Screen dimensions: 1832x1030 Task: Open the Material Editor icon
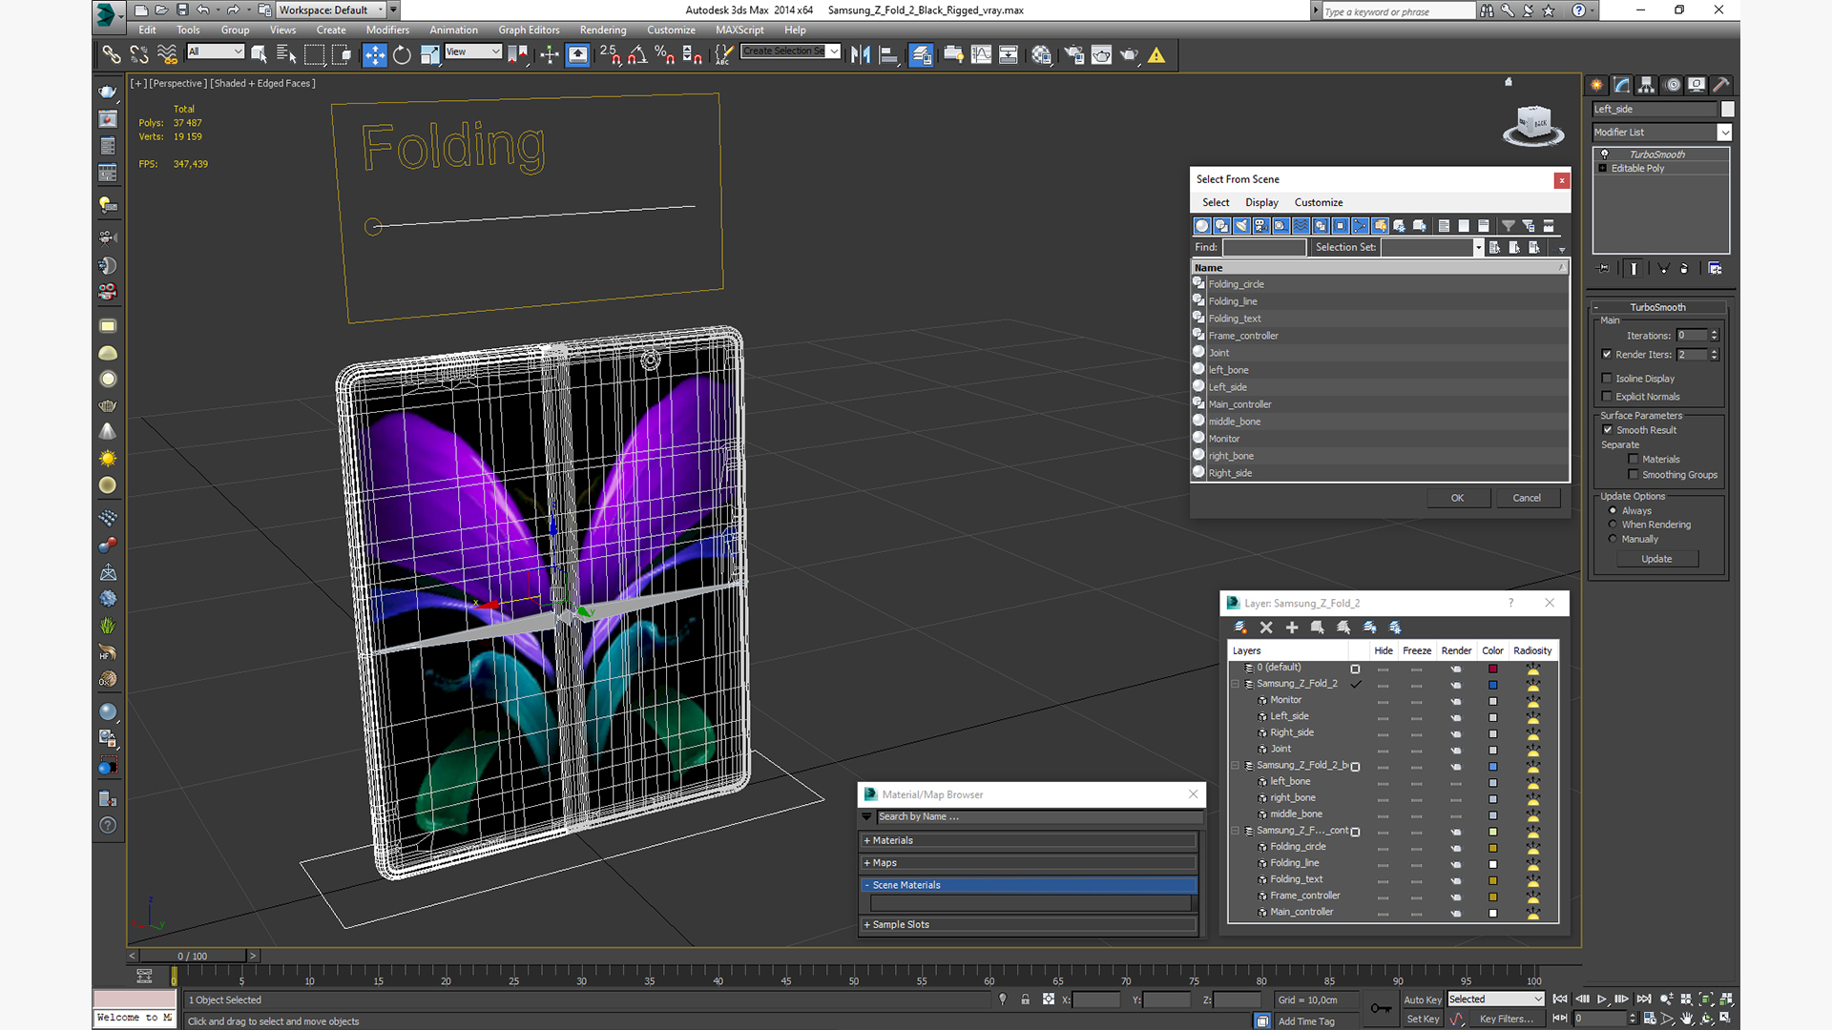point(1041,55)
